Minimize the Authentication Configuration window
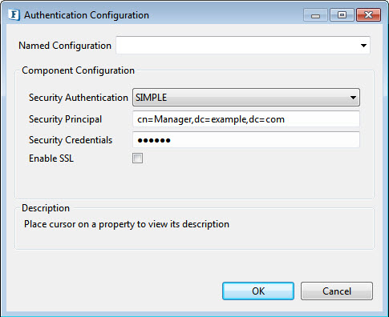The image size is (389, 317). (x=315, y=15)
